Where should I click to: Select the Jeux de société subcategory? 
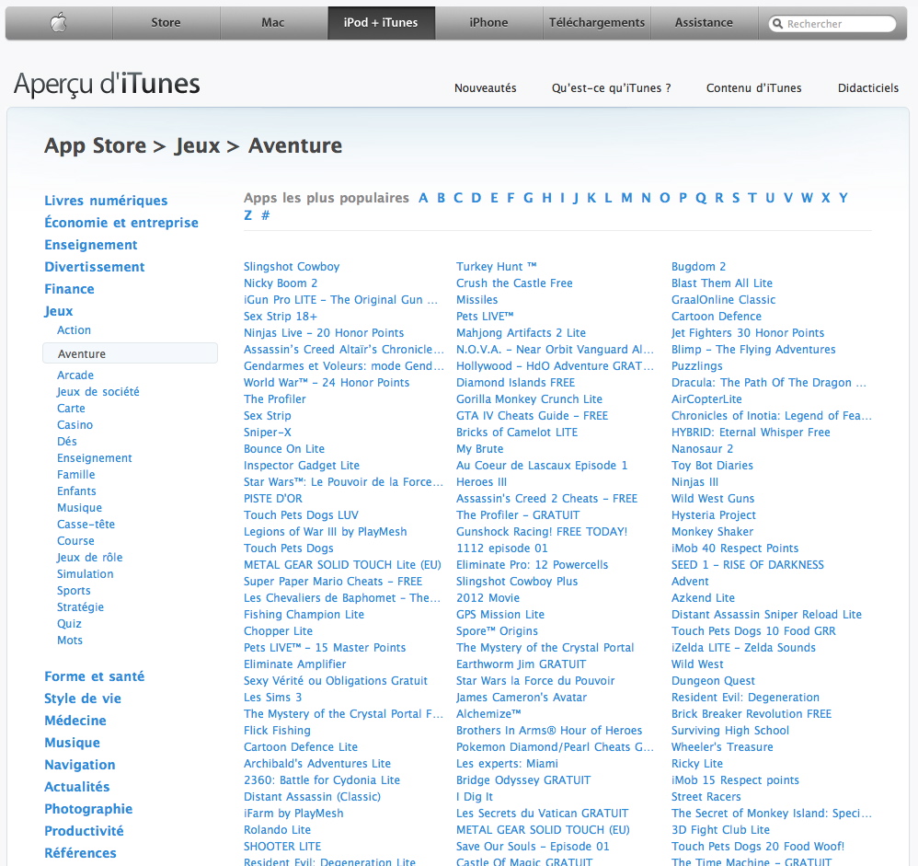98,391
